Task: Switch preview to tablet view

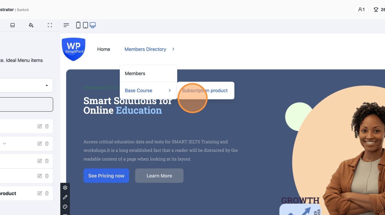Action: tap(85, 25)
